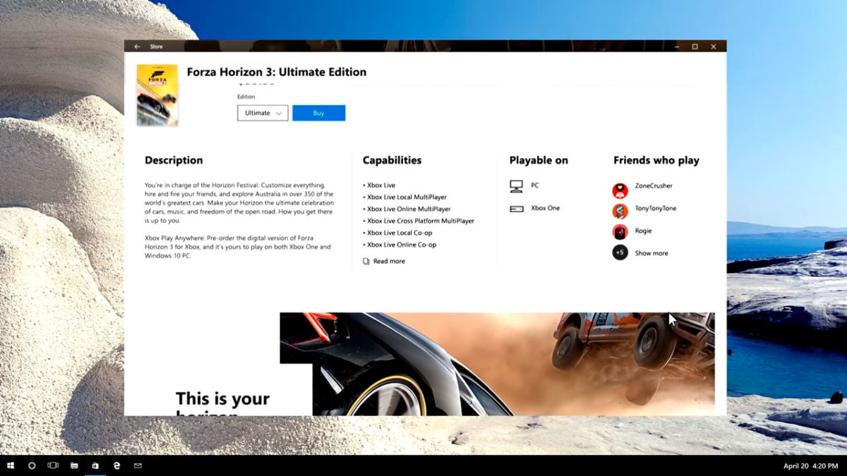
Task: Open Task View on the taskbar
Action: click(x=53, y=465)
